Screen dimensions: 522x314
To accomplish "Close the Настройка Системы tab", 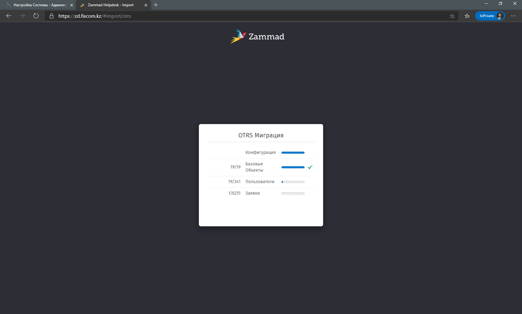I will coord(71,5).
